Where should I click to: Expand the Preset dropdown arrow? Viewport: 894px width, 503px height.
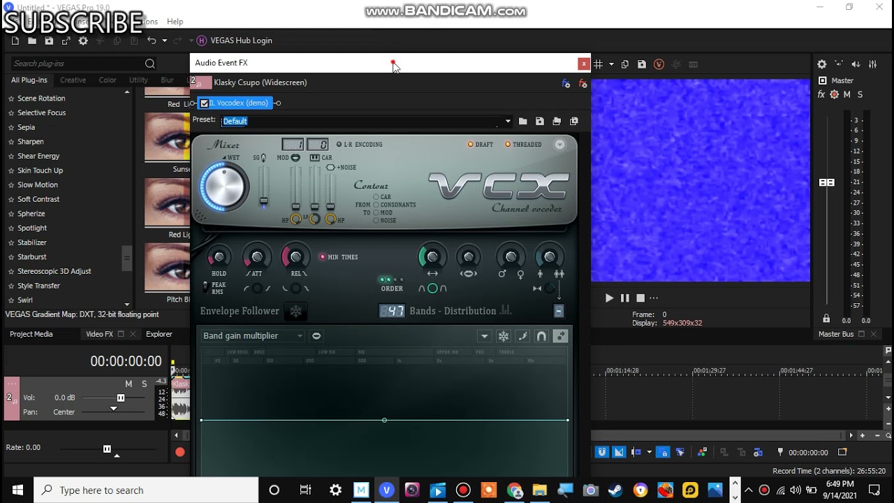(x=508, y=122)
